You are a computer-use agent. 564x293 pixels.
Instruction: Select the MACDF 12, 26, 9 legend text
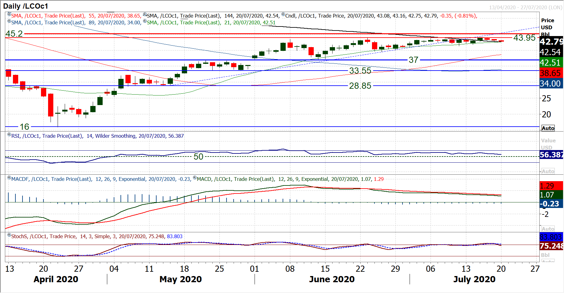tap(101, 179)
